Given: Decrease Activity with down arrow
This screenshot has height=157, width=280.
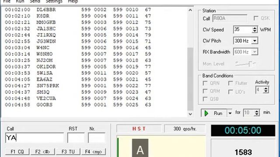Looking at the screenshot, I should click(x=266, y=92).
